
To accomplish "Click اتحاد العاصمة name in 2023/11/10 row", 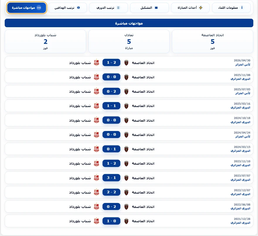I will pyautogui.click(x=143, y=163).
